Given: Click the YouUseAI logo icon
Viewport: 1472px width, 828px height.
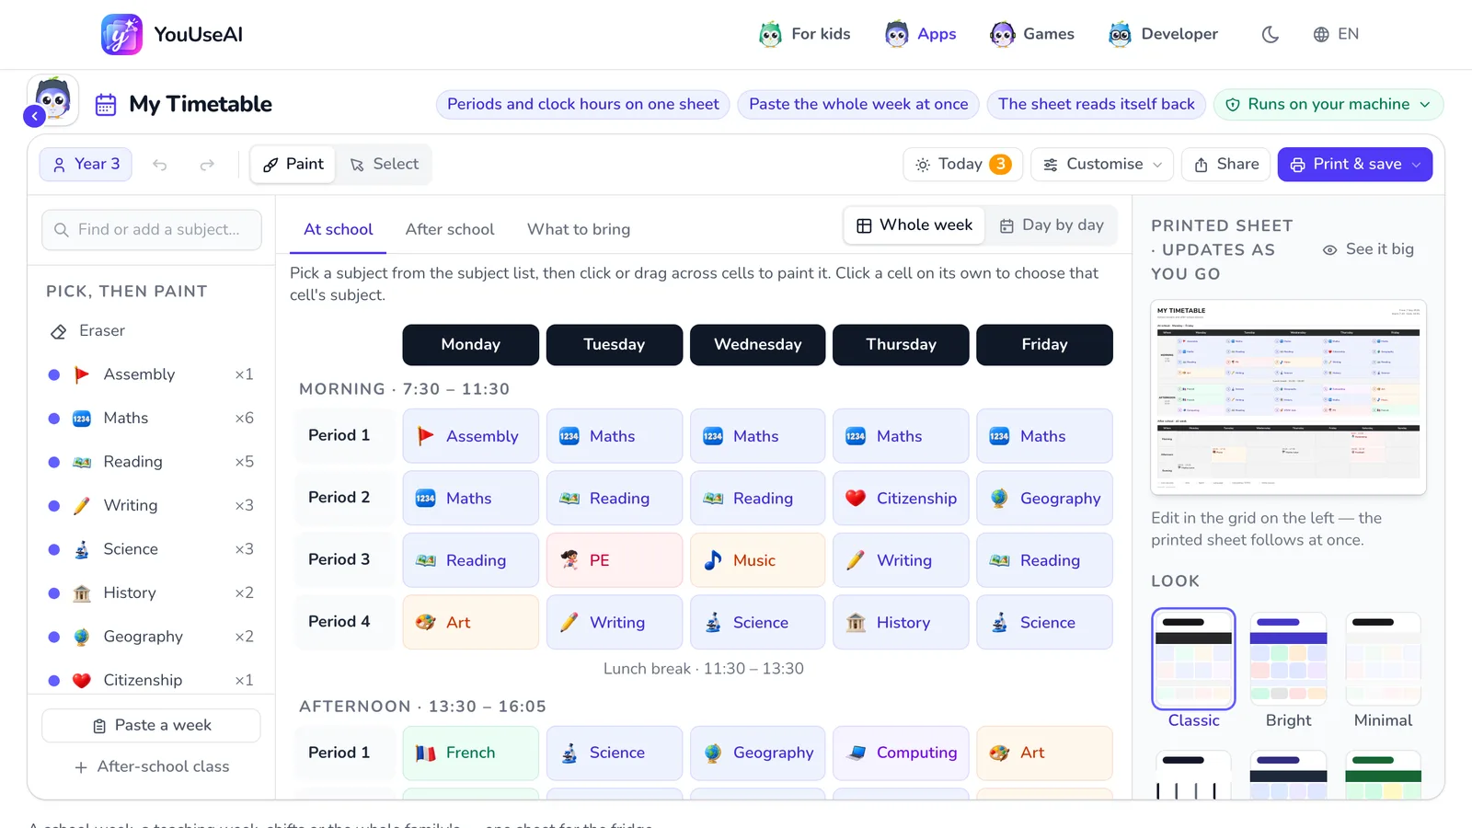Looking at the screenshot, I should pos(121,34).
